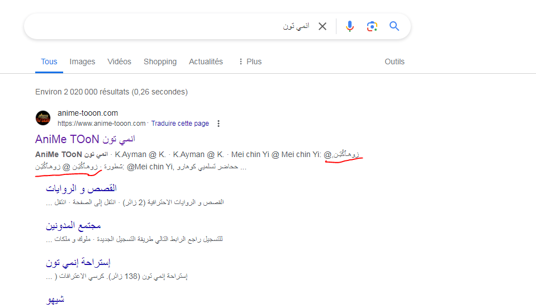Viewport: 536px width, 308px height.
Task: Open the AniMe TOoN انمي تون result title
Action: [85, 139]
